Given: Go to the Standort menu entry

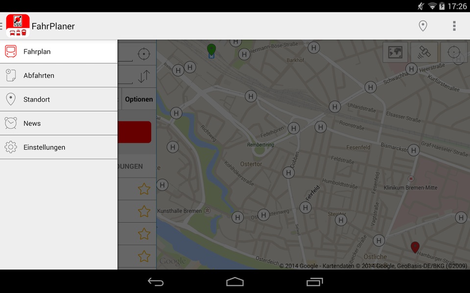Looking at the screenshot, I should [x=59, y=99].
